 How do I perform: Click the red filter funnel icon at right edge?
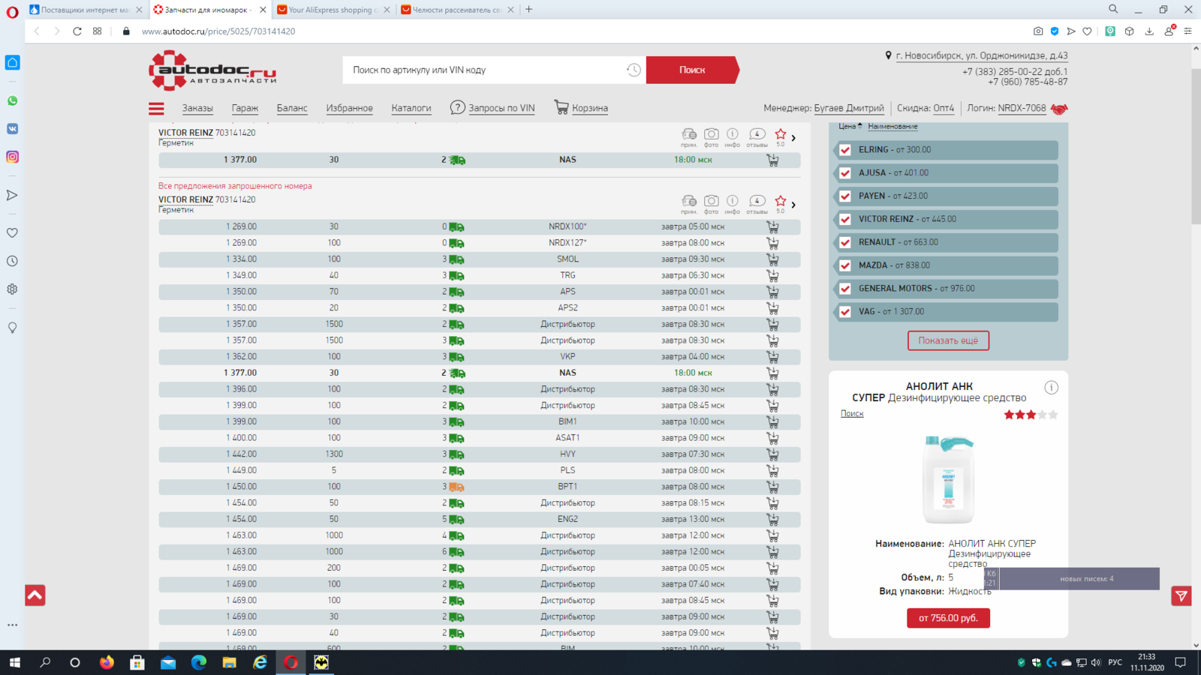pos(1181,596)
